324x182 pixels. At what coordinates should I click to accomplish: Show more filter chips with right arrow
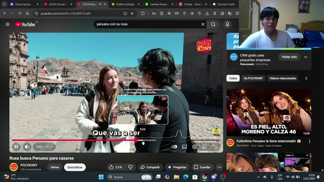[306, 78]
